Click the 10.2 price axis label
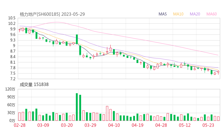This screenshot has height=132, width=223. pos(12,23)
